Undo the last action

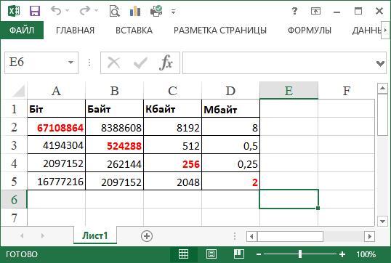point(56,11)
